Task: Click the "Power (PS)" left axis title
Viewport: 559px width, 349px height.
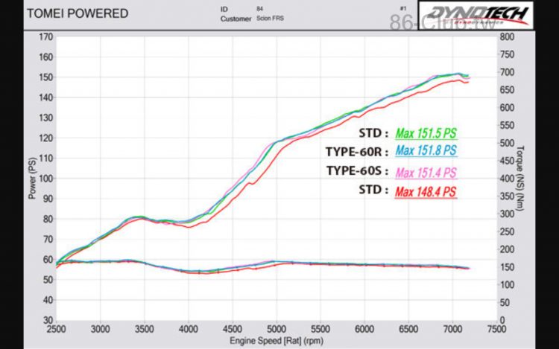Action: (x=32, y=178)
